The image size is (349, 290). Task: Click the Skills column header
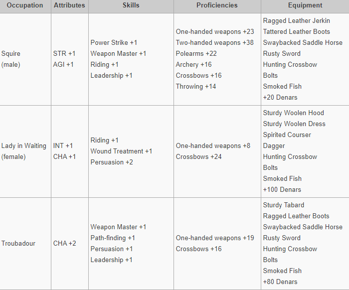[x=131, y=5]
